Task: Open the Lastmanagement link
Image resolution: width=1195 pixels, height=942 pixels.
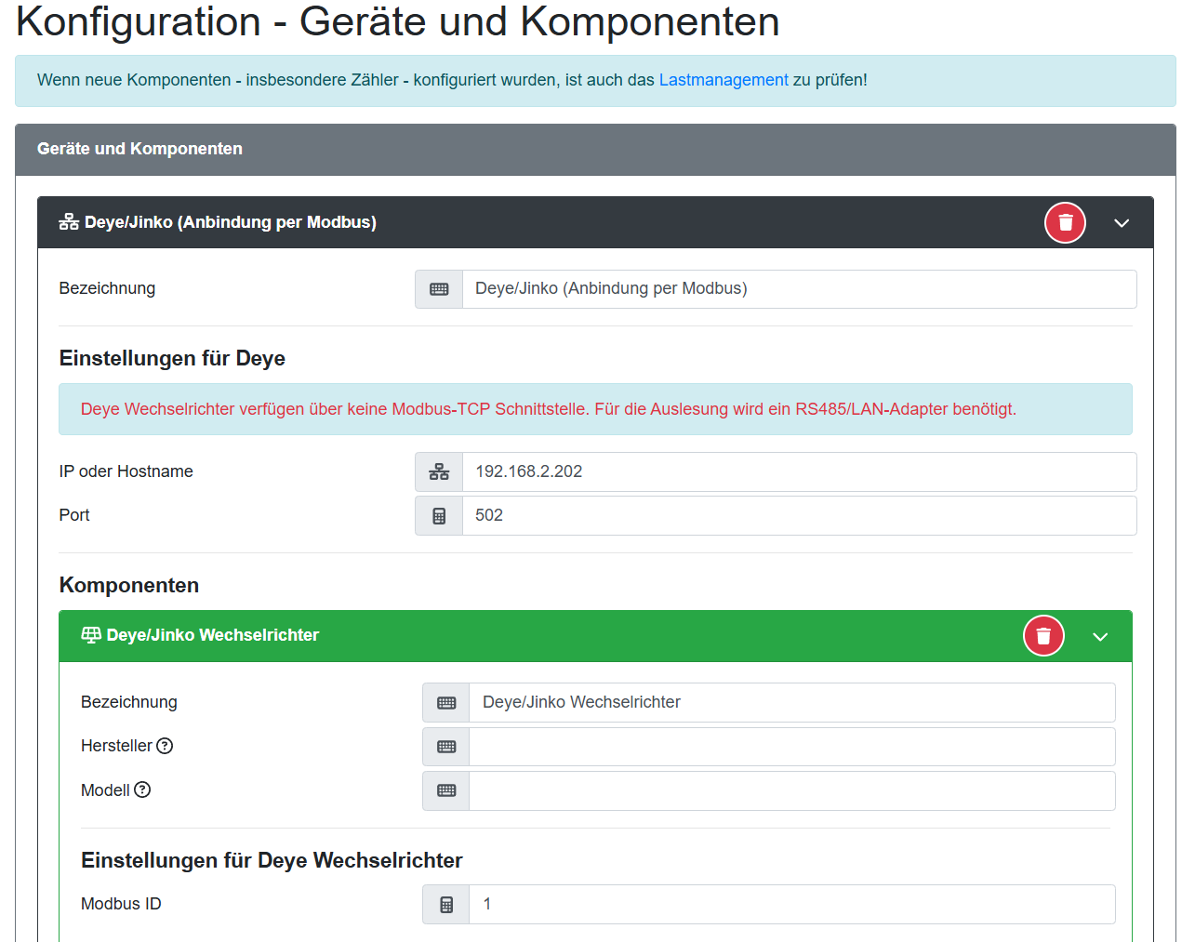Action: point(724,80)
